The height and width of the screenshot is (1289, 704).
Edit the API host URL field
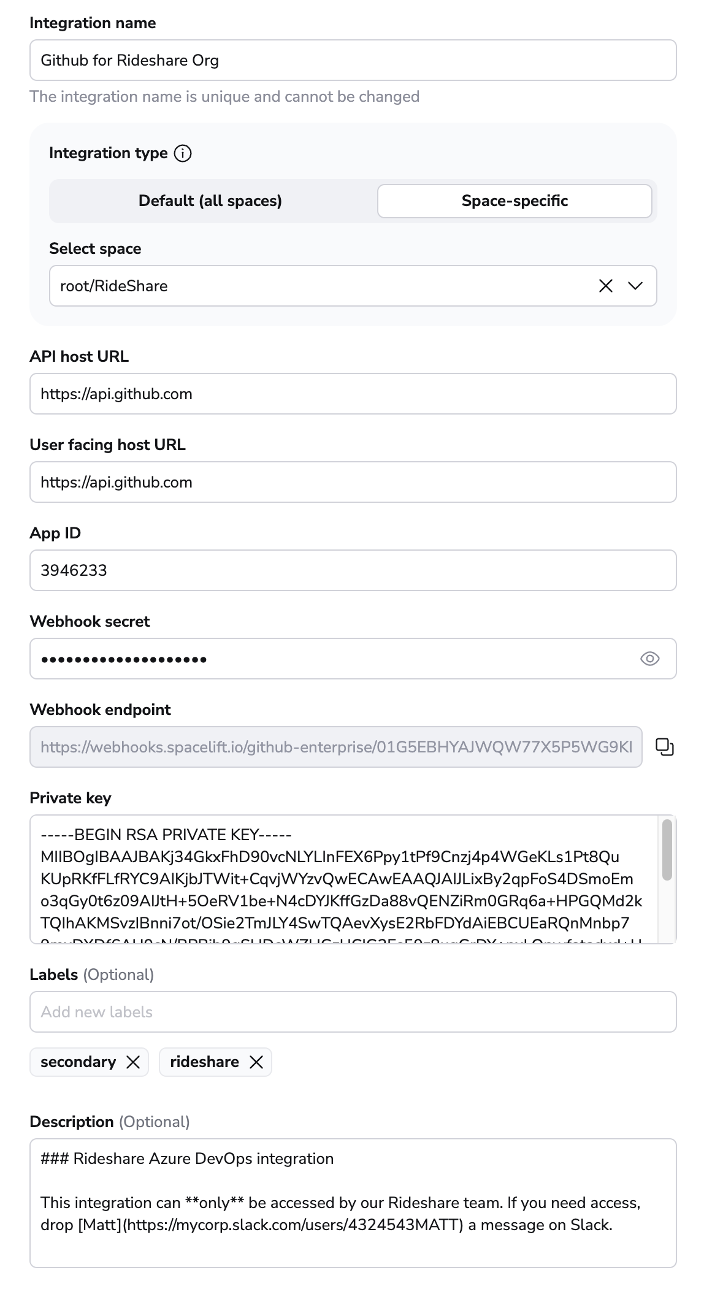[x=353, y=394]
